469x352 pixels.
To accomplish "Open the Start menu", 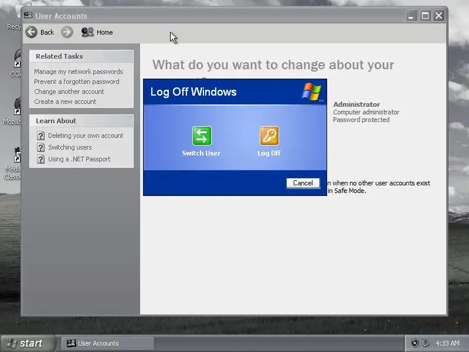I will (x=28, y=343).
